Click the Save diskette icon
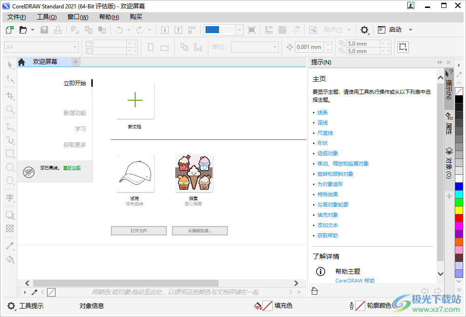The image size is (466, 317). pyautogui.click(x=44, y=30)
